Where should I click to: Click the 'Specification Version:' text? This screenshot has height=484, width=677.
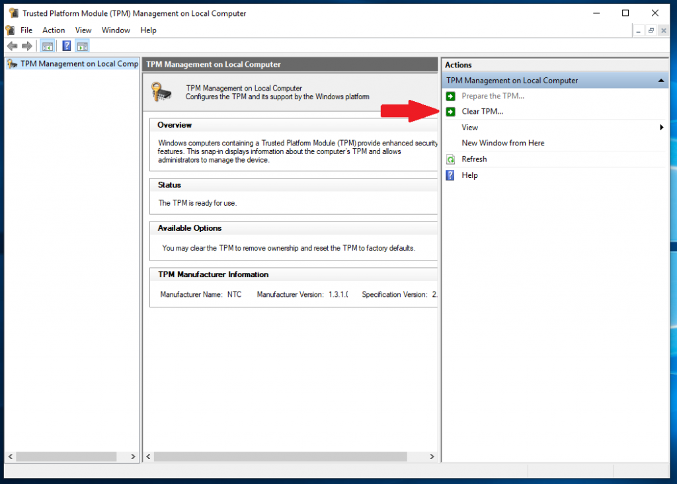coord(395,294)
